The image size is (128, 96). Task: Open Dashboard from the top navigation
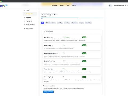tap(54, 6)
